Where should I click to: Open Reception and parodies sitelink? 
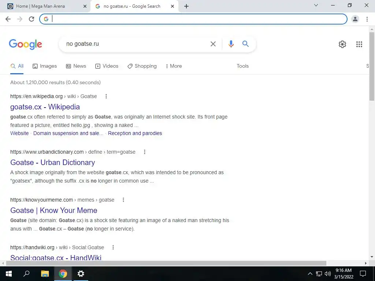click(x=135, y=133)
